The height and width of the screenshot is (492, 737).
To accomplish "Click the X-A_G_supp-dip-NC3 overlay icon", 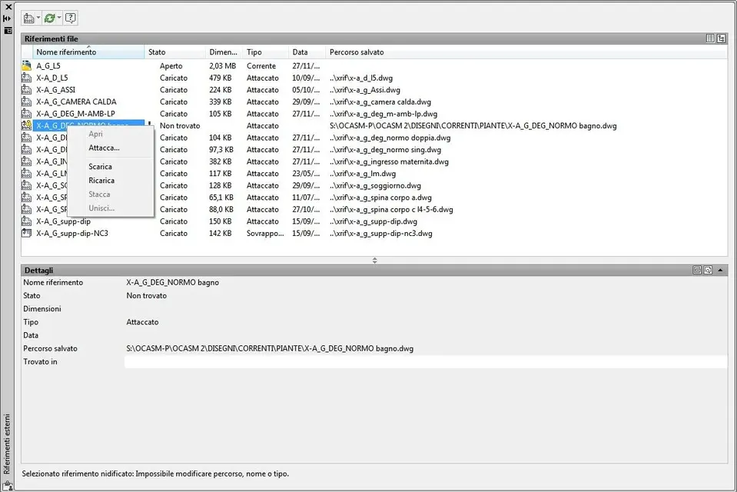I will (x=27, y=233).
